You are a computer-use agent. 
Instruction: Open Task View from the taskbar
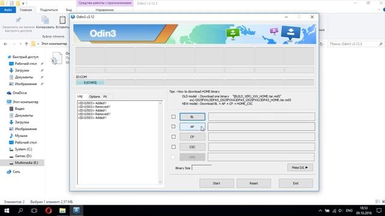pyautogui.click(x=34, y=211)
